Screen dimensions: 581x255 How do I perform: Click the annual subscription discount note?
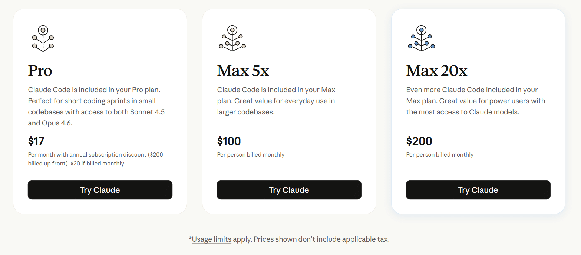pos(95,159)
